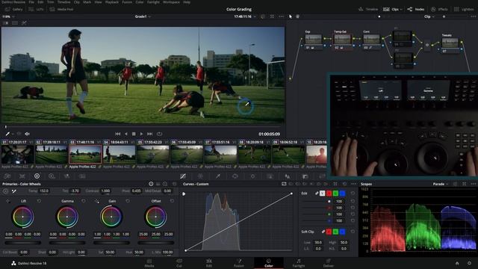This screenshot has width=478, height=269.
Task: Toggle curve channel link in Edit row
Action: point(317,194)
